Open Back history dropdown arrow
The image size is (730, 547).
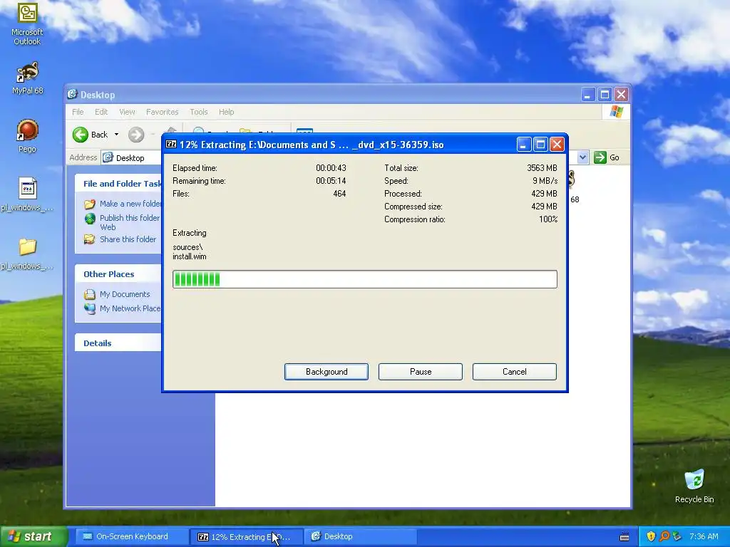[x=116, y=135]
